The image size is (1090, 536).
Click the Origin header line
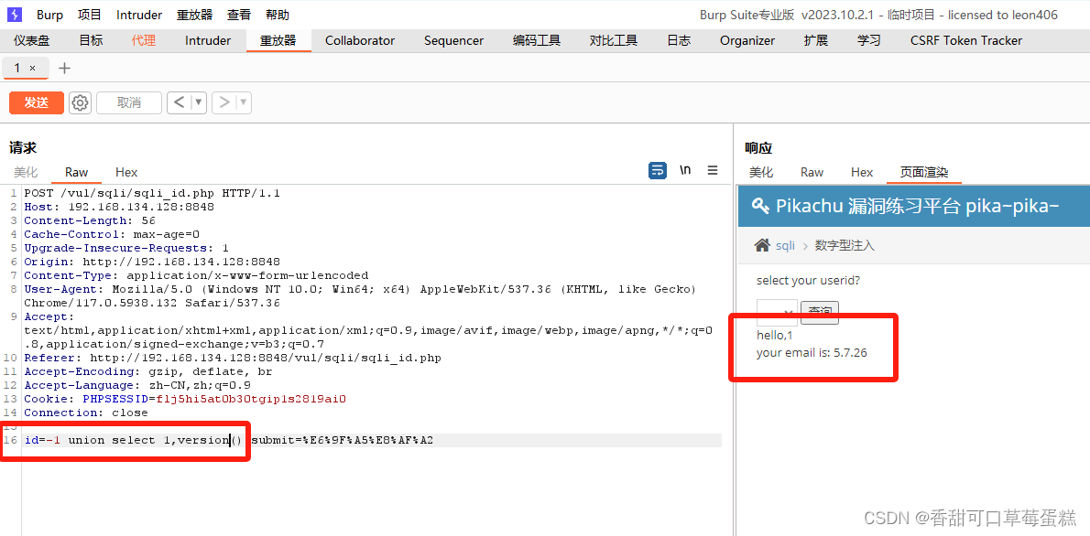click(152, 262)
